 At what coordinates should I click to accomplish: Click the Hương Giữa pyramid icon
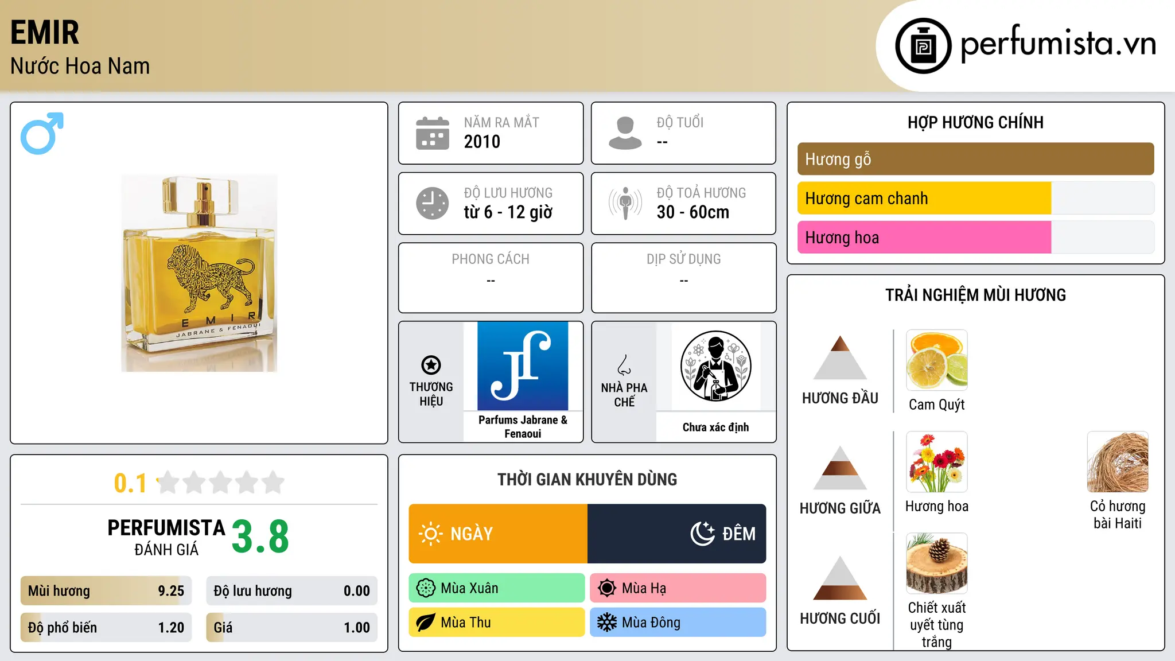point(840,468)
